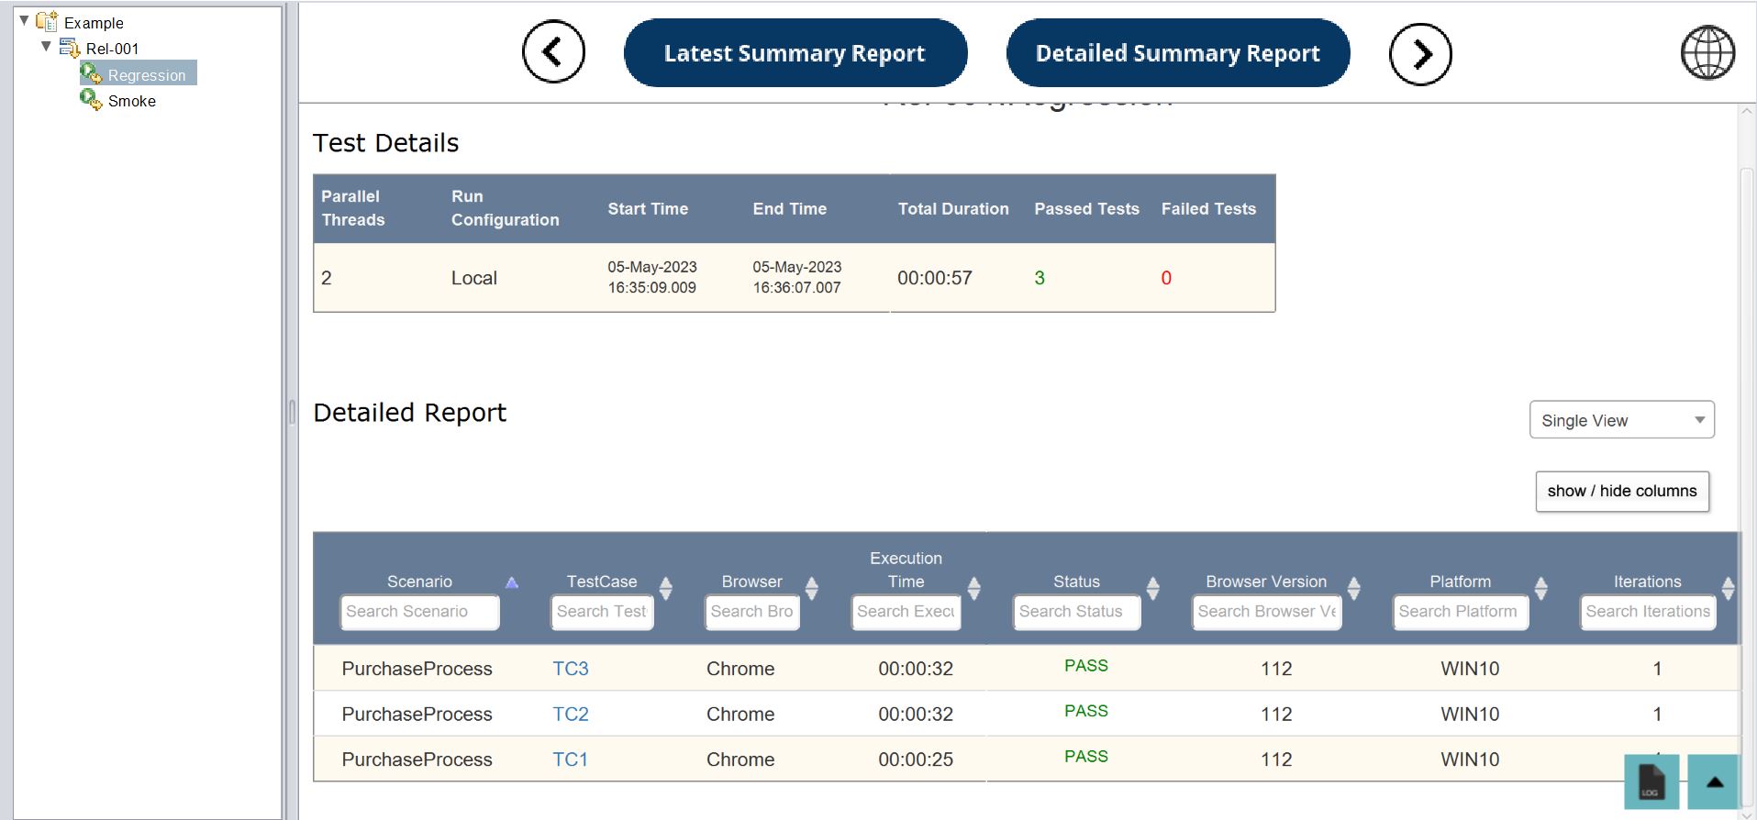Screen dimensions: 1757x820
Task: Focus the Search Execution Time field
Action: pos(906,612)
